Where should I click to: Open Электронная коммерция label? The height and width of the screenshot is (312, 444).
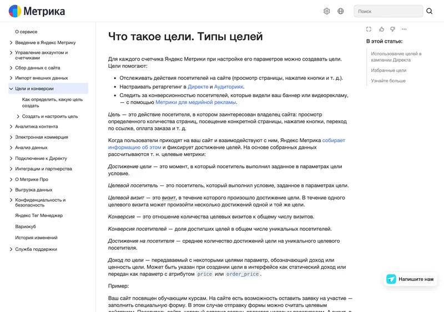[42, 137]
